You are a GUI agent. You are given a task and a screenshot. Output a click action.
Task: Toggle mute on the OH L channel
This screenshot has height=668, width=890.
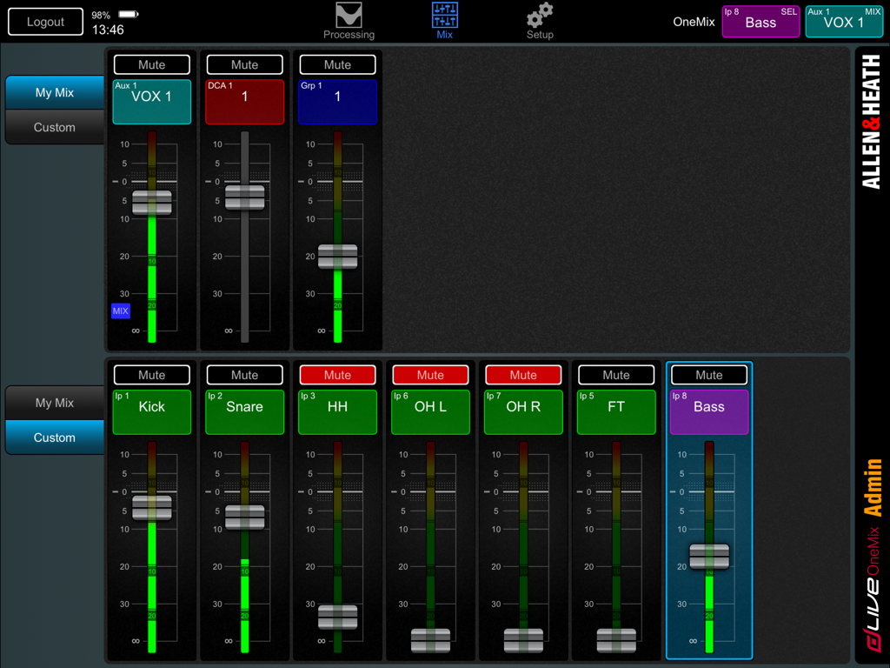[x=430, y=374]
